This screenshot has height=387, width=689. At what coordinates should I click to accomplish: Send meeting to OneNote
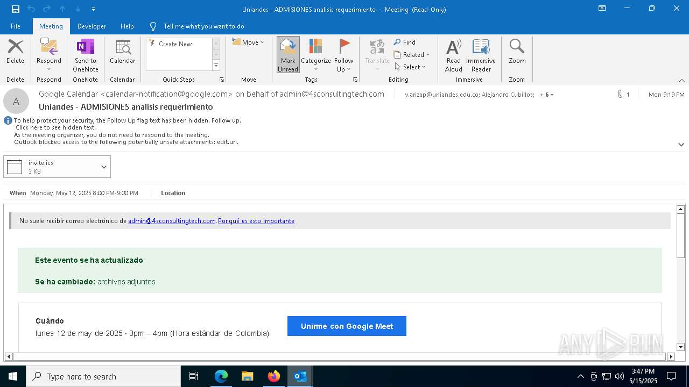click(x=86, y=56)
